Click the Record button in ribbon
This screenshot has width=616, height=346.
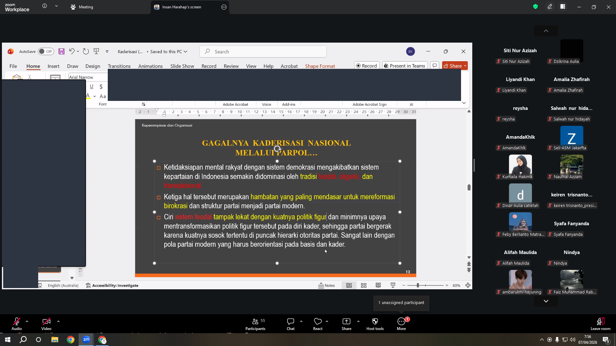click(x=367, y=66)
